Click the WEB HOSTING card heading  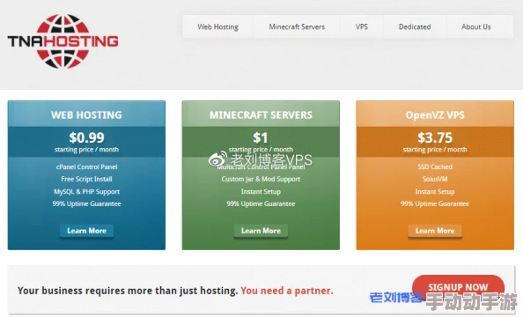[x=86, y=115]
